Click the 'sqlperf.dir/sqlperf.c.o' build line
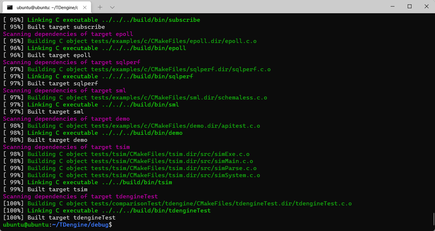The image size is (435, 231). point(137,69)
